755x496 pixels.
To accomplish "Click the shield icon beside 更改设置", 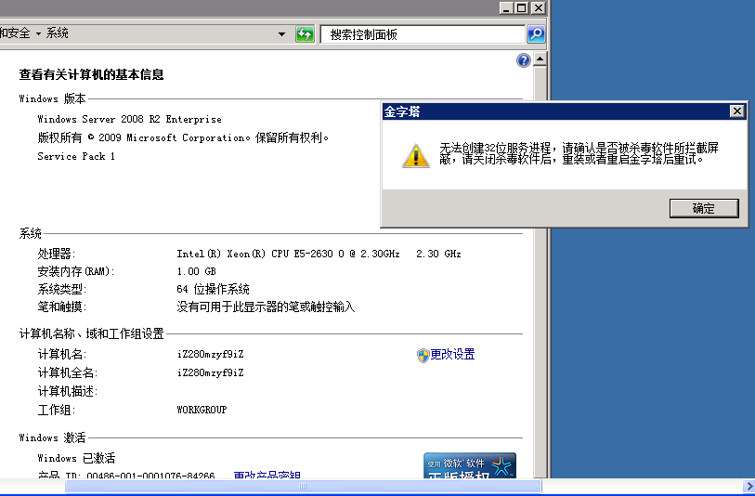I will coord(423,356).
